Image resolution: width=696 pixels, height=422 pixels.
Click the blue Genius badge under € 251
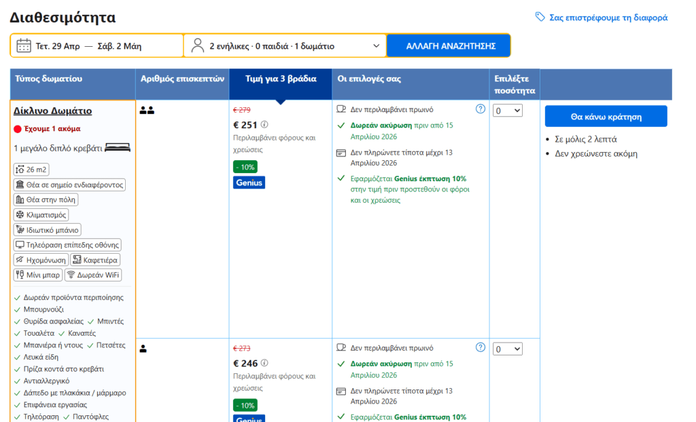[x=249, y=183]
